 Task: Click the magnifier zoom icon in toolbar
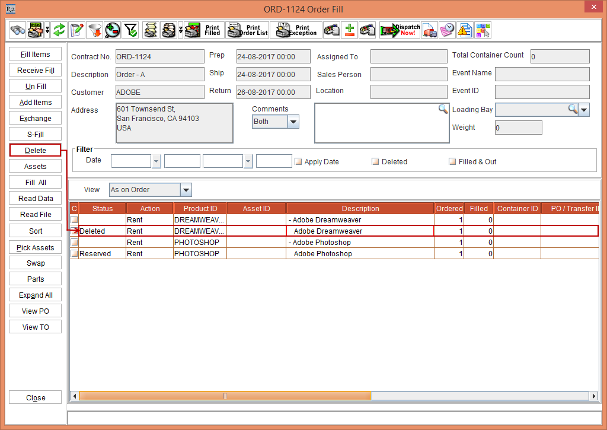click(x=112, y=30)
